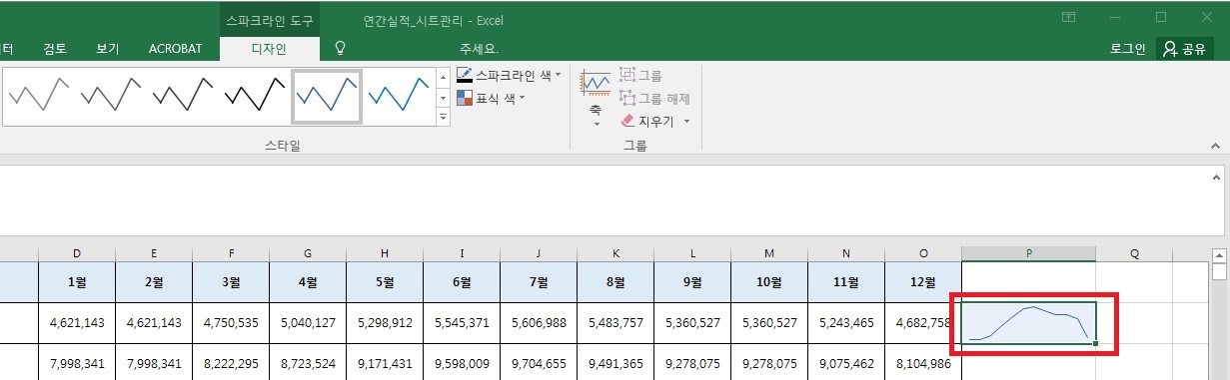The image size is (1230, 380).
Task: Open the ACROBAT tab
Action: point(175,48)
